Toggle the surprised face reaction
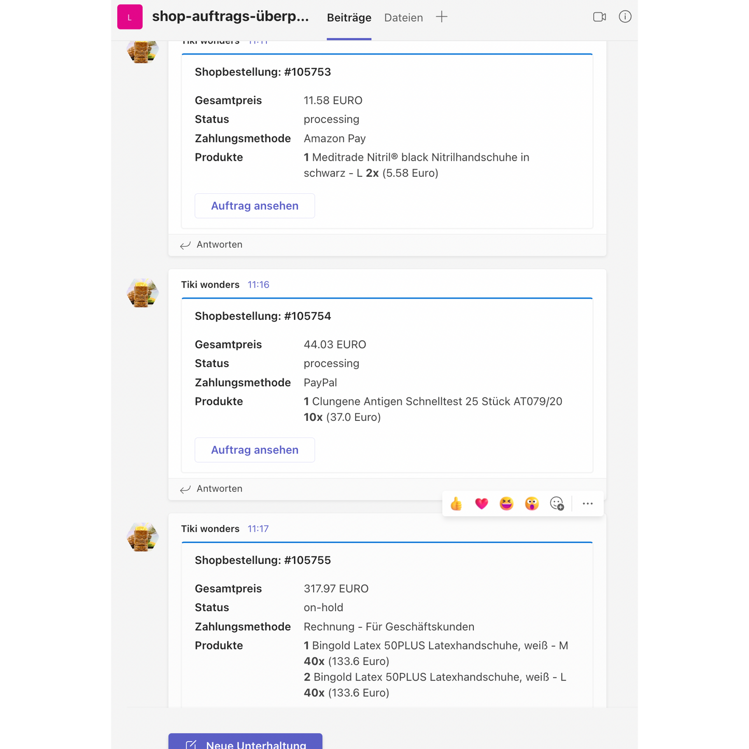Screen dimensions: 749x749 coord(531,503)
